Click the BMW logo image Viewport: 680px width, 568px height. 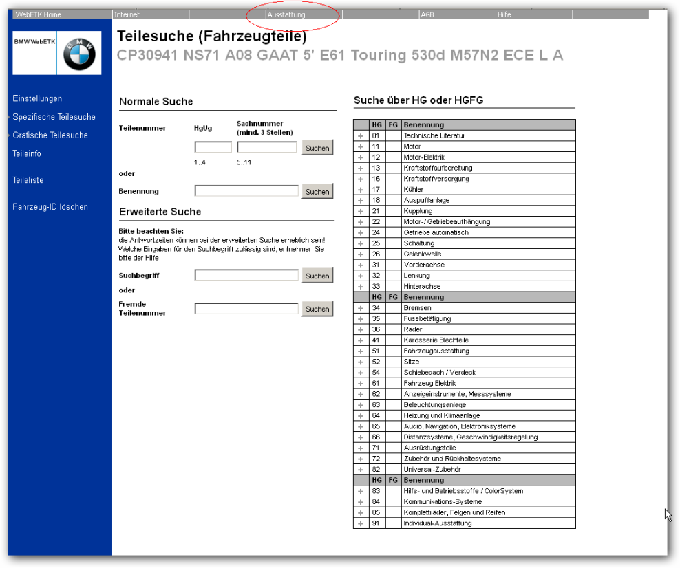79,53
